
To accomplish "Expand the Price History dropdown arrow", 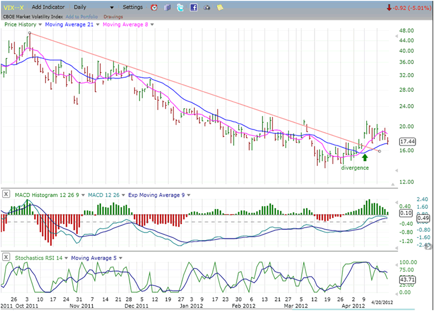I will (x=40, y=25).
